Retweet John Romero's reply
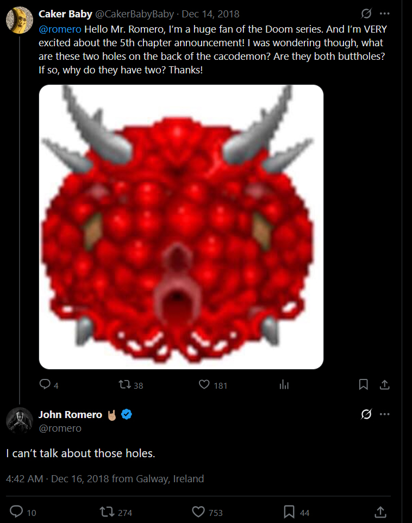Screen dimensions: 412x523 (108, 512)
